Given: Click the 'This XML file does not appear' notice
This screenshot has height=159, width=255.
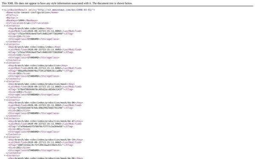Looking at the screenshot, I should pos(67,3).
